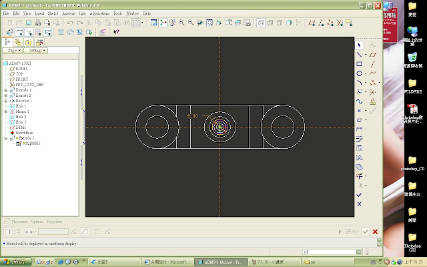Click the Zoom In magnifier icon
Image resolution: width=427 pixels, height=267 pixels.
point(181,22)
